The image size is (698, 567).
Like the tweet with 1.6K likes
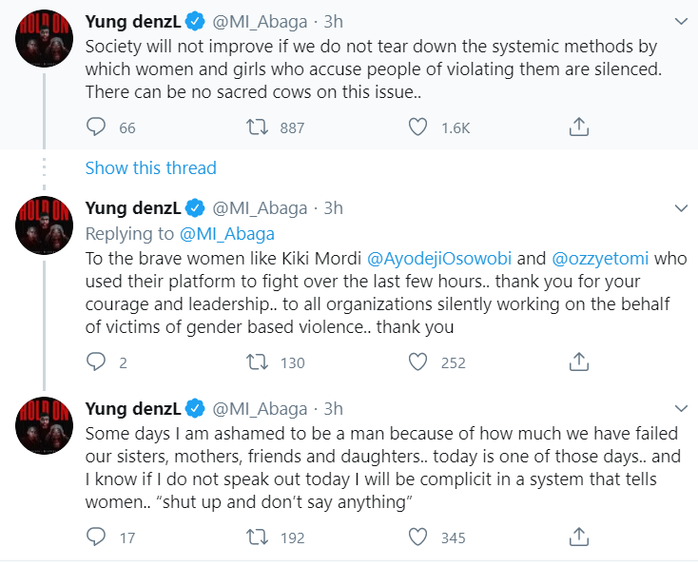(417, 127)
